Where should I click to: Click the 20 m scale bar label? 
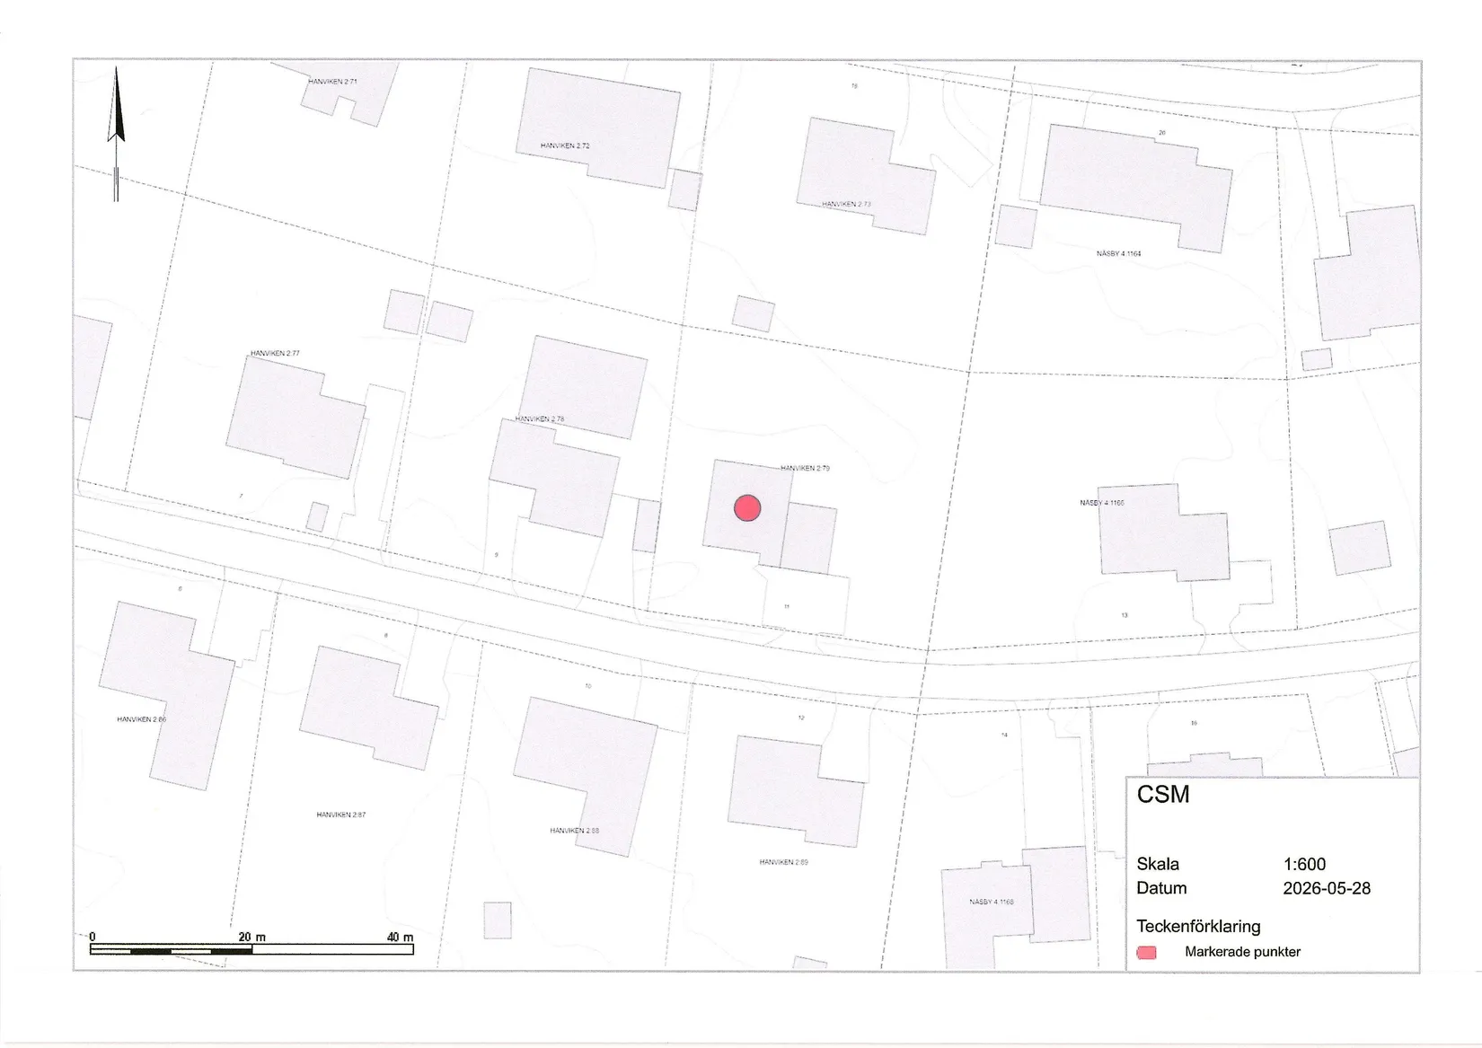252,937
